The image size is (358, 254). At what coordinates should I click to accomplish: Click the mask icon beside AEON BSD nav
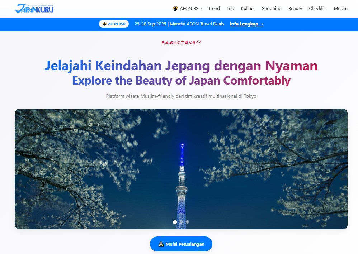(175, 9)
